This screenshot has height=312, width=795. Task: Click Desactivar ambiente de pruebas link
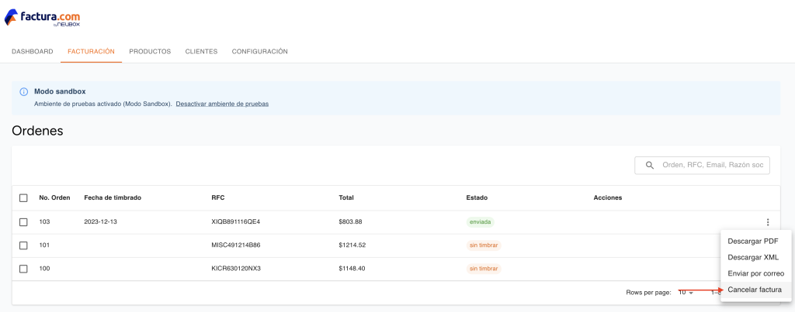pos(222,104)
